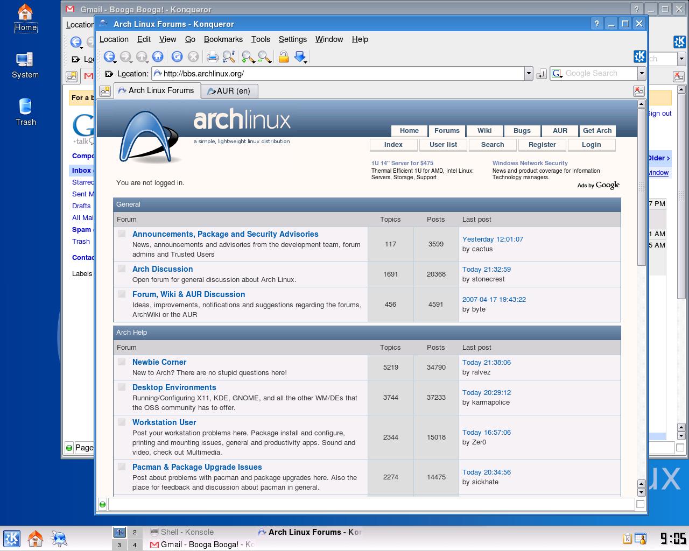Clear the Location bar in Arch Forums window
This screenshot has height=551, width=689.
pyautogui.click(x=109, y=74)
